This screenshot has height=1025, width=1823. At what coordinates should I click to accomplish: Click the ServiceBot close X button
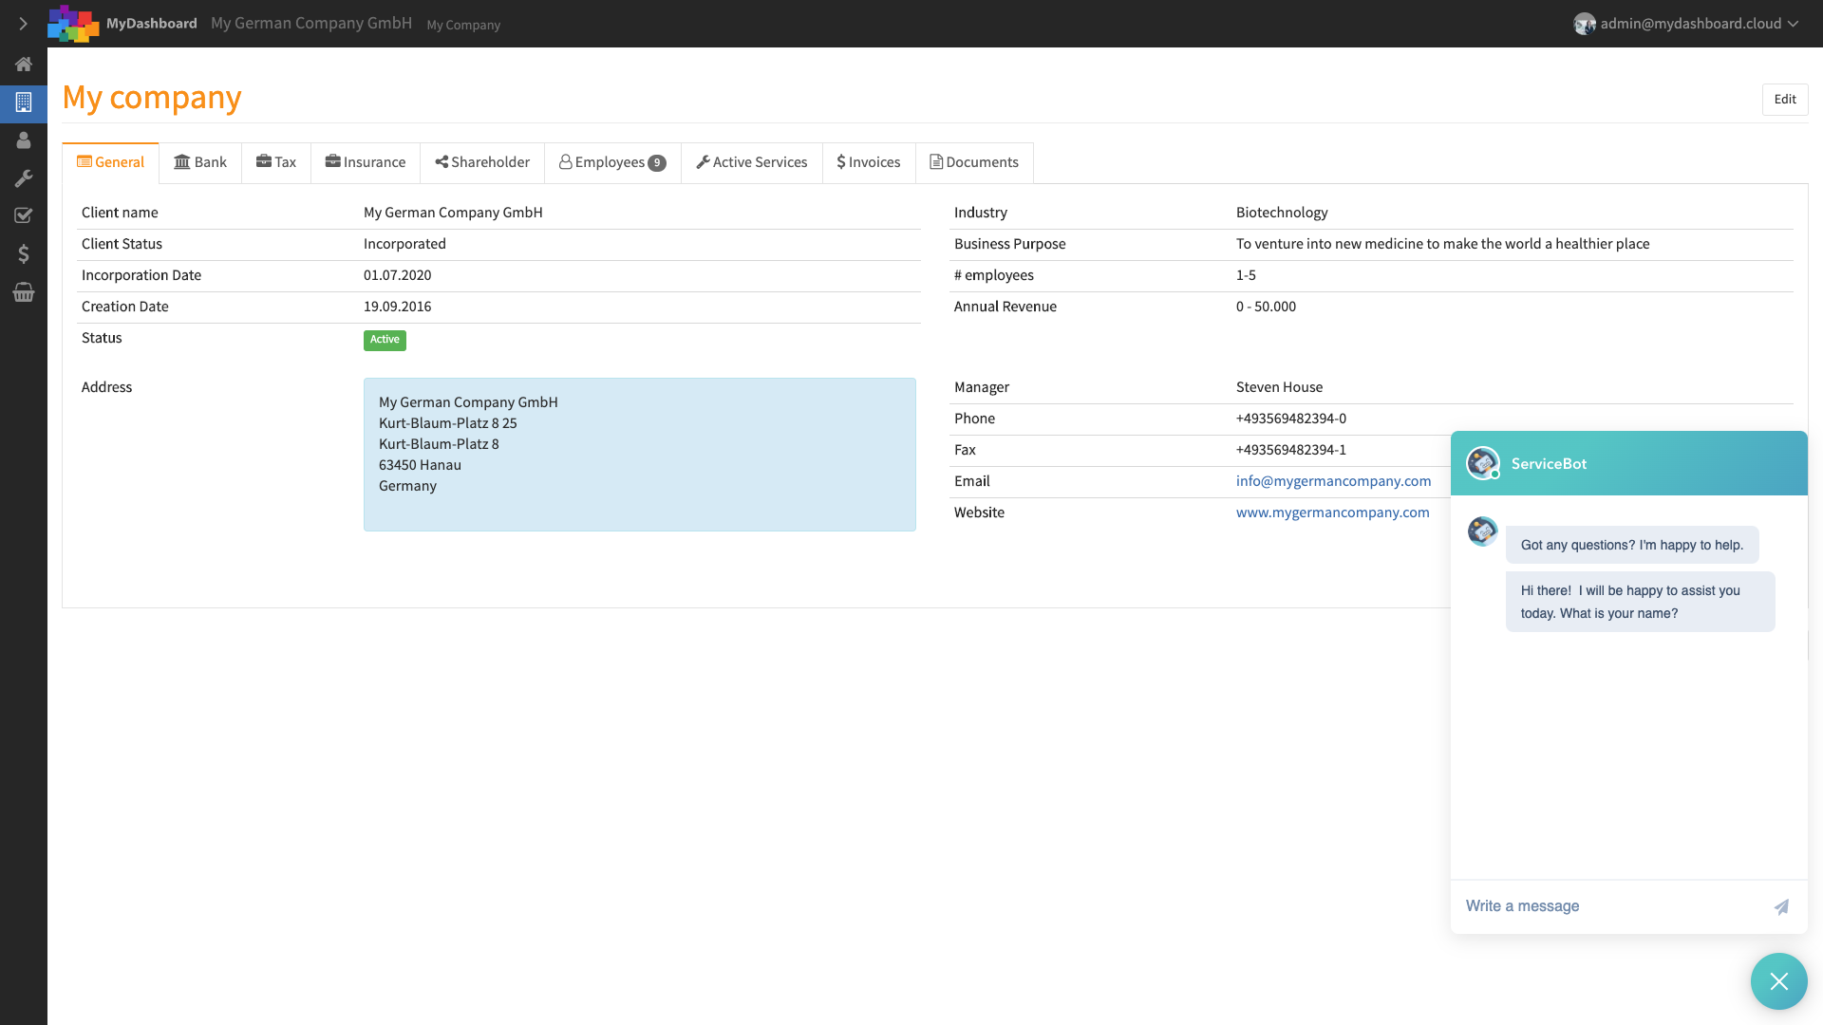(x=1779, y=981)
